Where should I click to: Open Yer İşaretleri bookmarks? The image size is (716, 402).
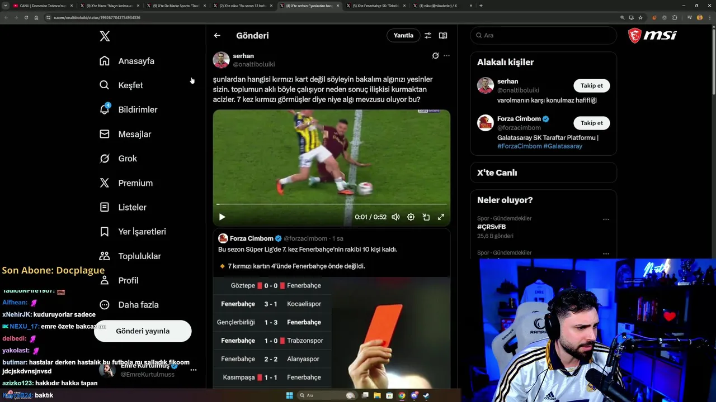(x=133, y=232)
